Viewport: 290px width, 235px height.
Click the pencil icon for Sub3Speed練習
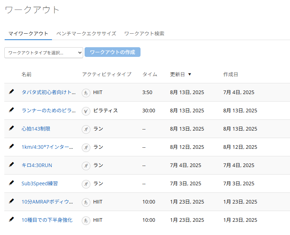pos(11,183)
